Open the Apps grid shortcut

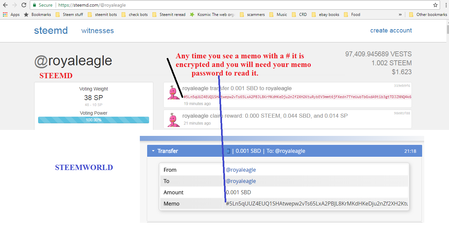11,15
